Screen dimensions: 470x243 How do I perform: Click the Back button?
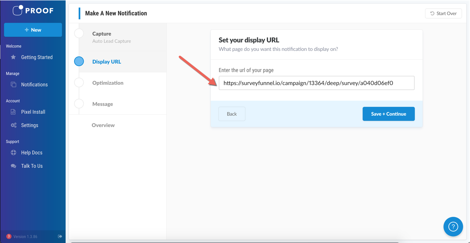click(x=232, y=114)
